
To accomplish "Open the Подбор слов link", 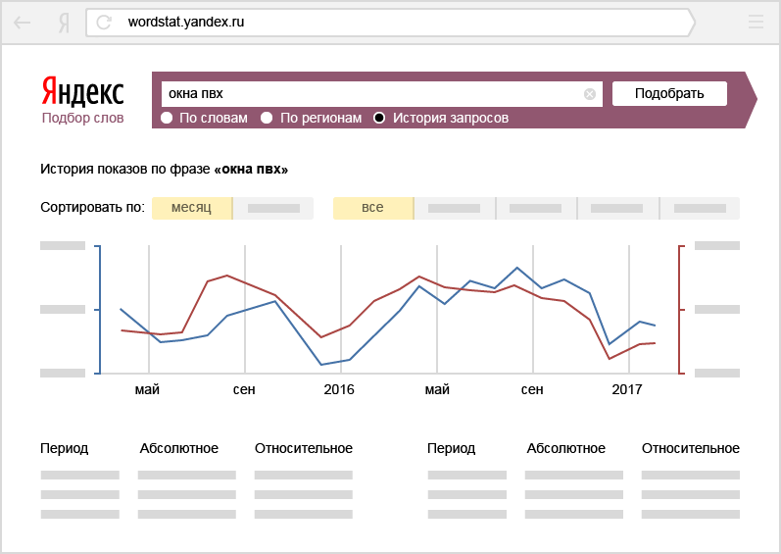I will pyautogui.click(x=82, y=118).
